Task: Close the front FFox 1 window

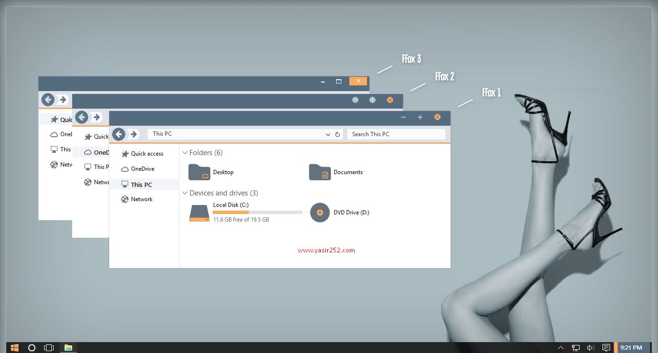Action: [437, 117]
